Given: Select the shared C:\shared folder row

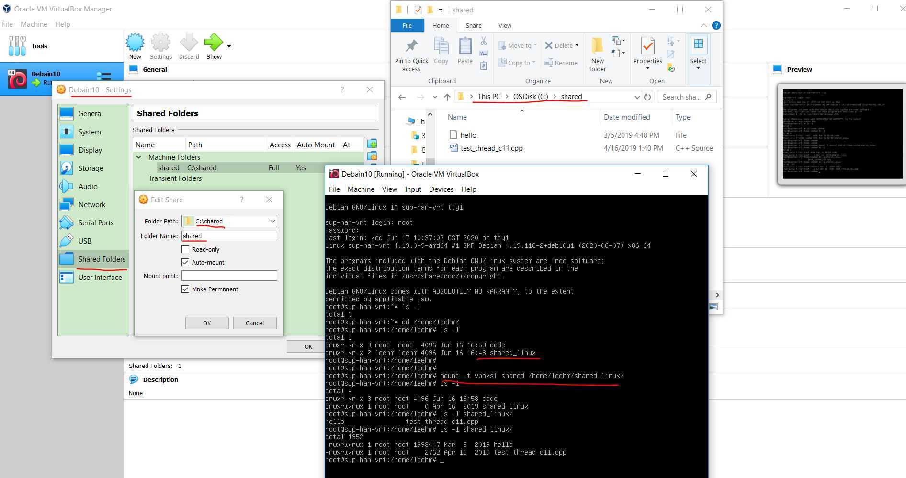Looking at the screenshot, I should (x=249, y=167).
